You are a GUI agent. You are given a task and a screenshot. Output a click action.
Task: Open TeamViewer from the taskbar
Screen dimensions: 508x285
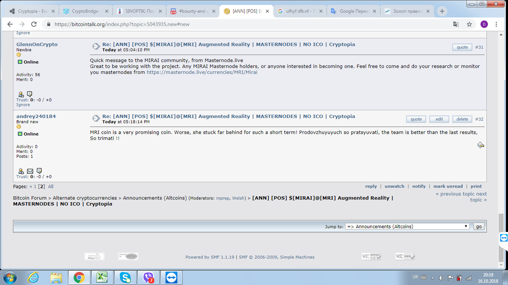point(172,277)
